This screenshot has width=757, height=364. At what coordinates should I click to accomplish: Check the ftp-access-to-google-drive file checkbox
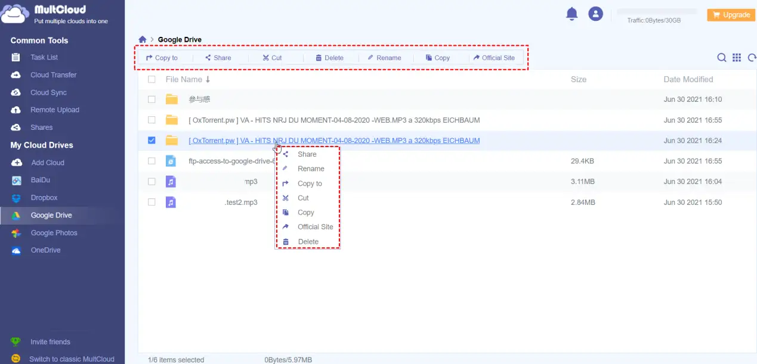[152, 161]
